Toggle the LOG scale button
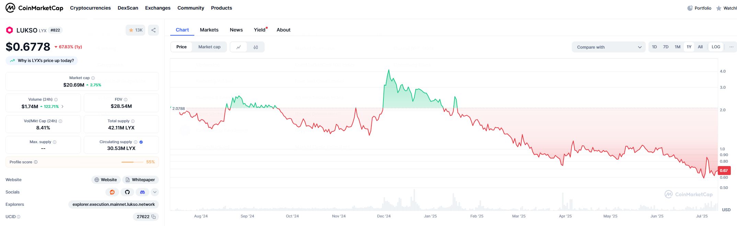The image size is (737, 226). tap(716, 47)
